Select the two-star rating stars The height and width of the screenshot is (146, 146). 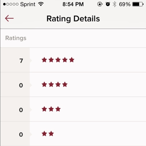coord(48,133)
